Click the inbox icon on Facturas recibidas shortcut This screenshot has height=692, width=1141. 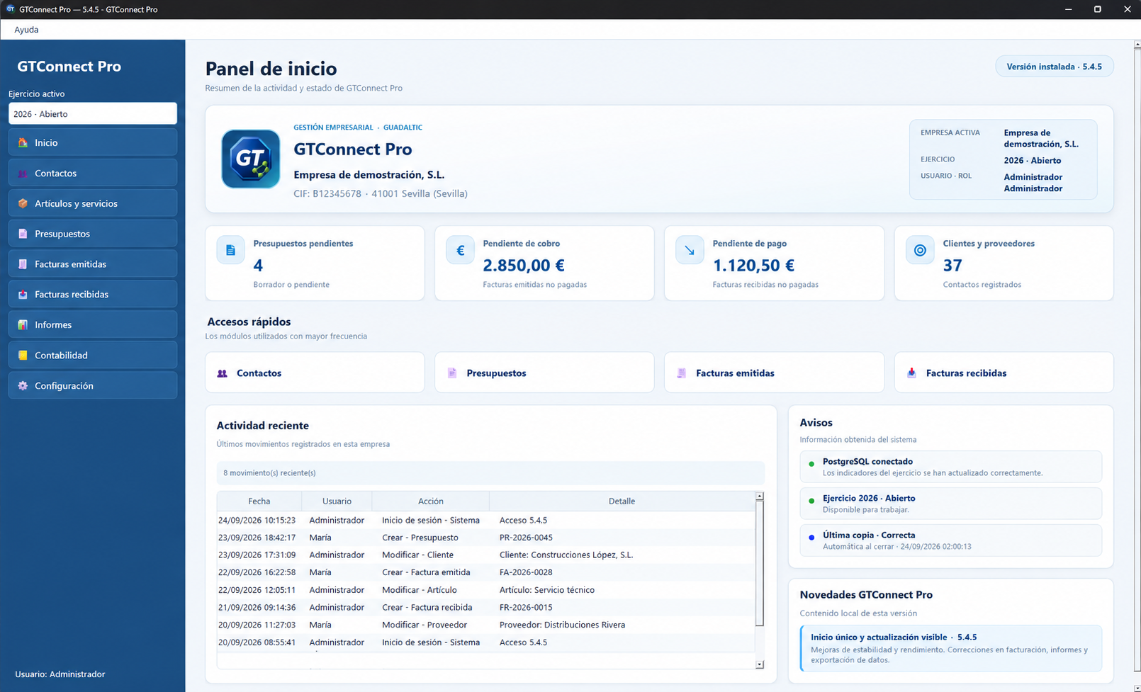click(x=911, y=373)
